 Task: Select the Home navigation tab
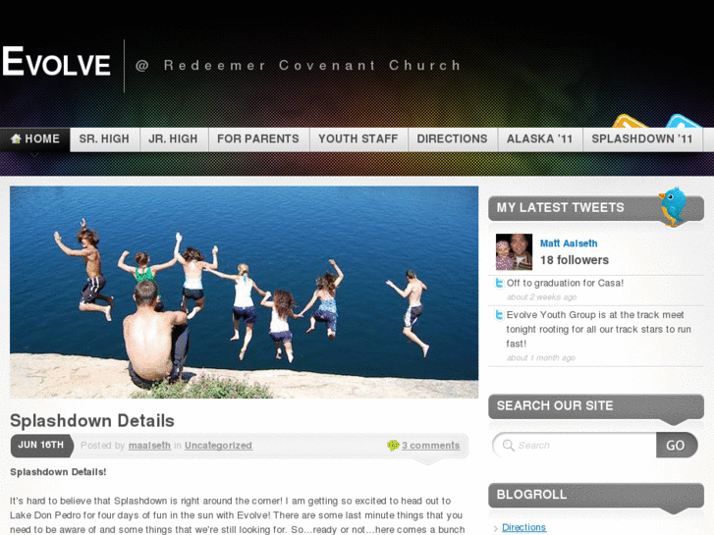pos(35,138)
